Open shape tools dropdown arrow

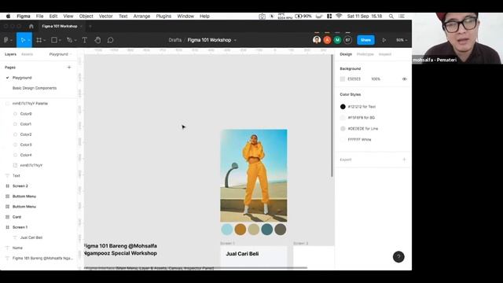(60, 40)
